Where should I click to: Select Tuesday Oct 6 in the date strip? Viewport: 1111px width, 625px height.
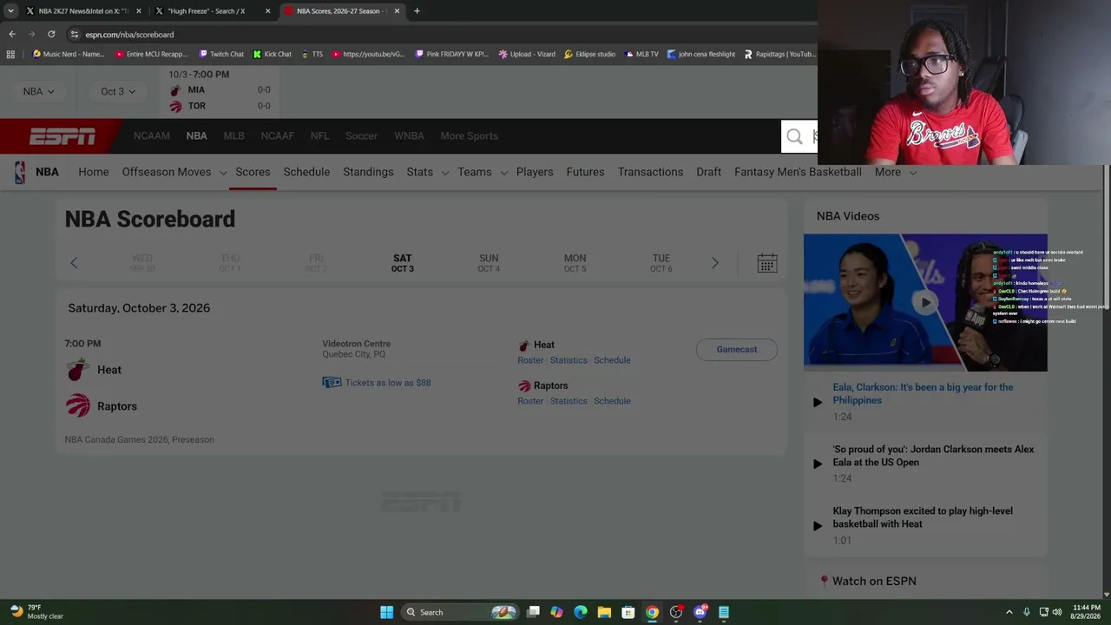click(661, 263)
